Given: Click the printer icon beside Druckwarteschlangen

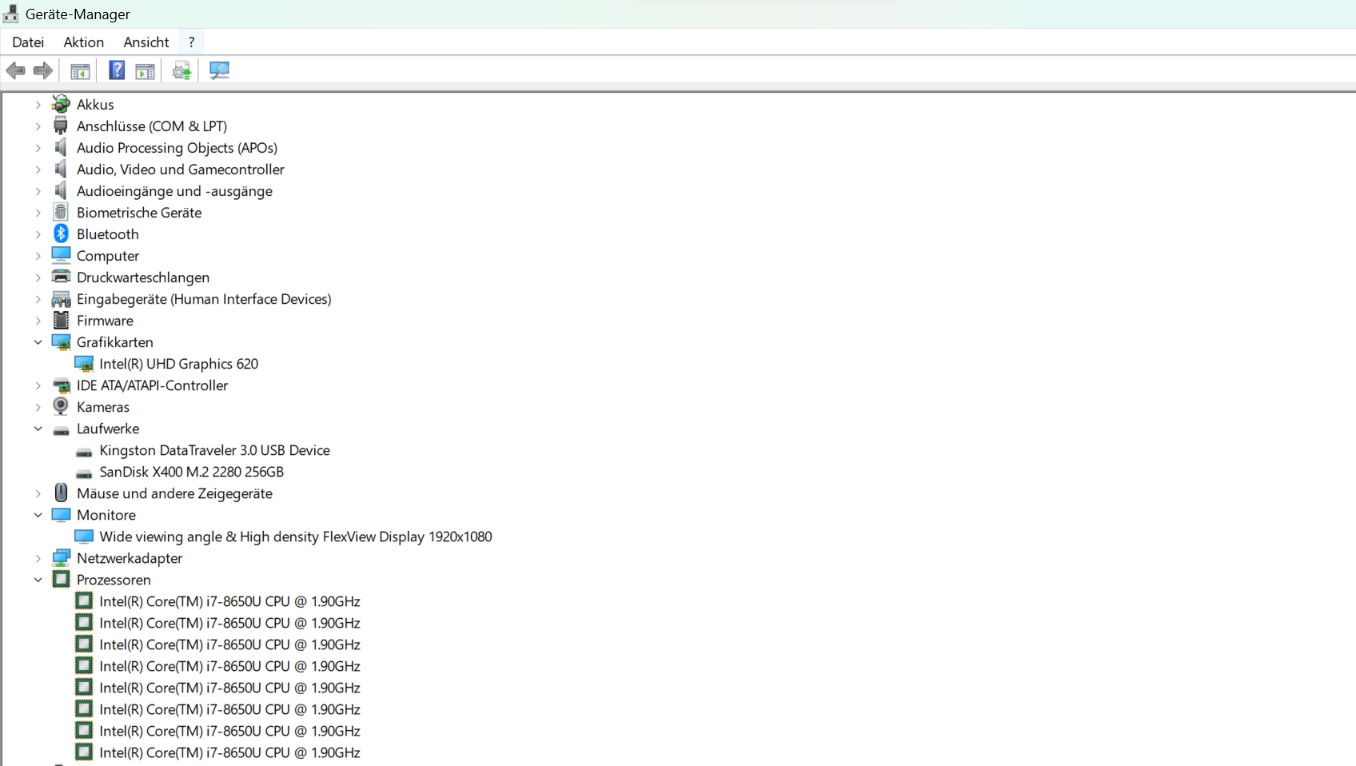Looking at the screenshot, I should [61, 277].
